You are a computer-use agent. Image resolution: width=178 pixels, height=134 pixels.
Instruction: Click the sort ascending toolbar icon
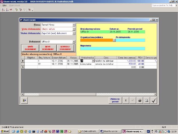pos(3,10)
